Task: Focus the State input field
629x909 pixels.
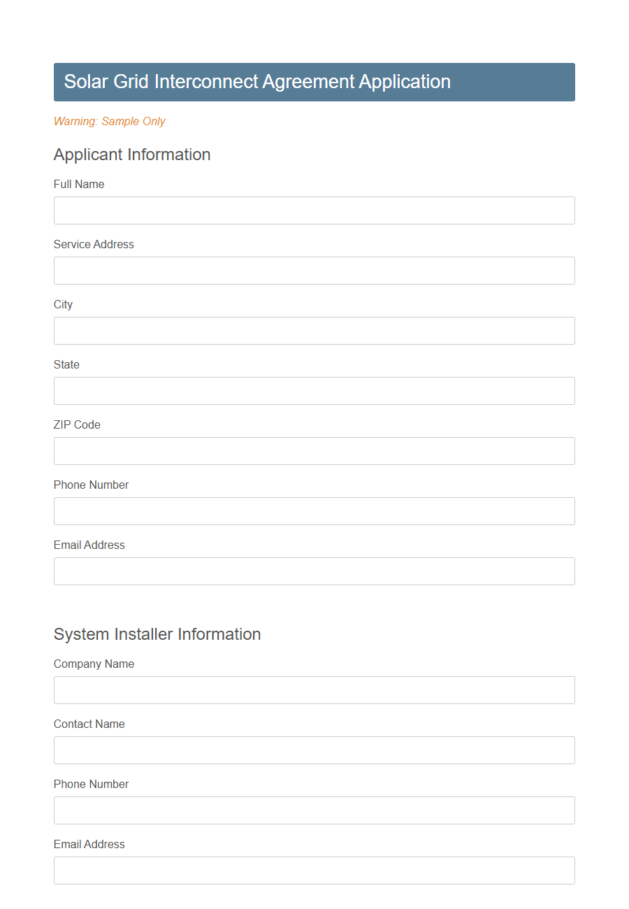Action: 314,391
